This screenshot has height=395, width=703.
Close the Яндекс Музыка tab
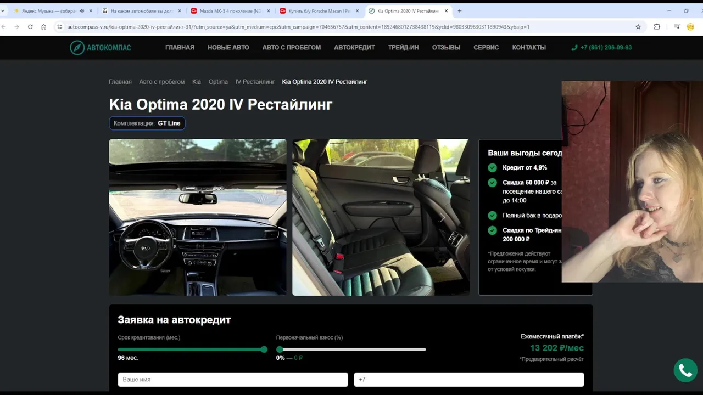[91, 11]
